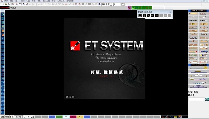
Task: Click the 检测 button in the bottom bar
Action: [7, 117]
